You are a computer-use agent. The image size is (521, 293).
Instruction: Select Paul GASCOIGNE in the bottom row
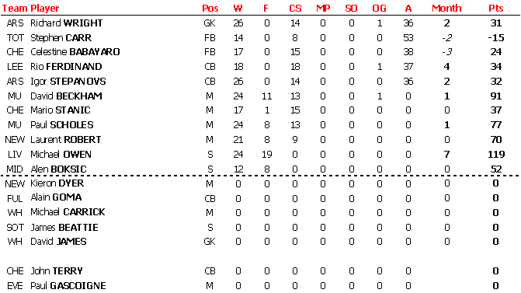tap(68, 286)
